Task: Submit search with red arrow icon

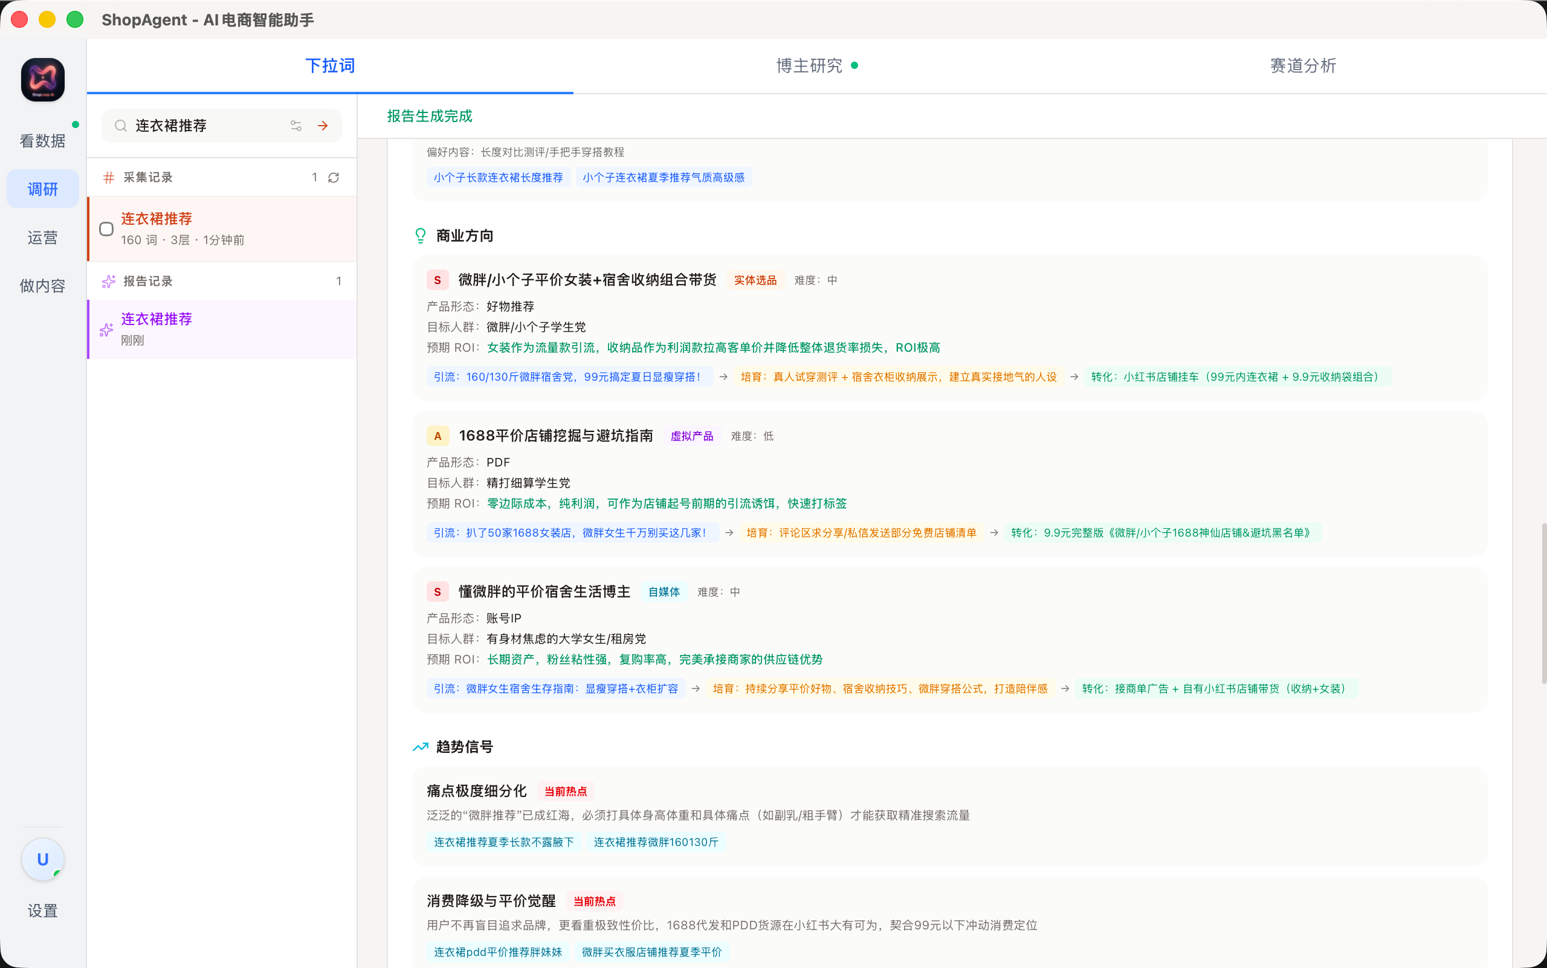Action: [x=323, y=126]
